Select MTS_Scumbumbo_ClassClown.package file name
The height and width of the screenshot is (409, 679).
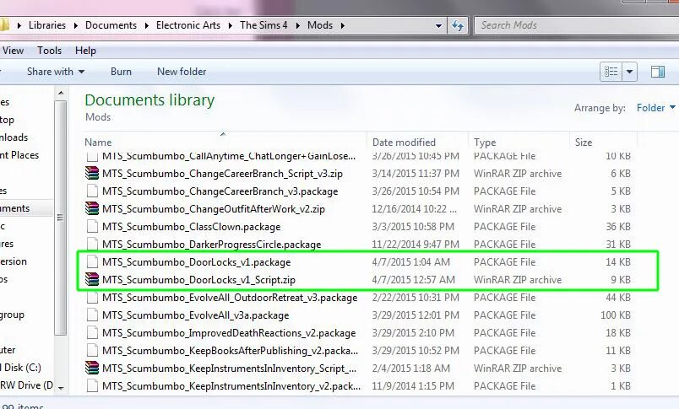coord(192,227)
